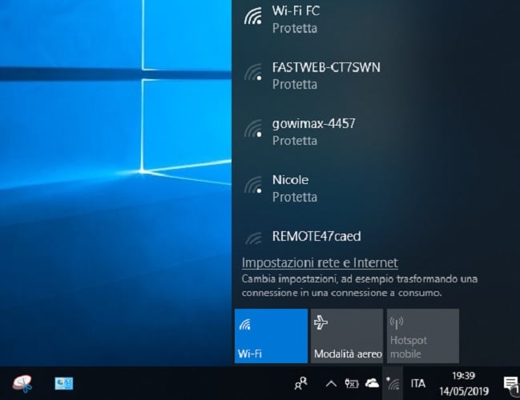This screenshot has height=400, width=520.
Task: Click the Wi-Fi network tray icon
Action: (x=393, y=383)
